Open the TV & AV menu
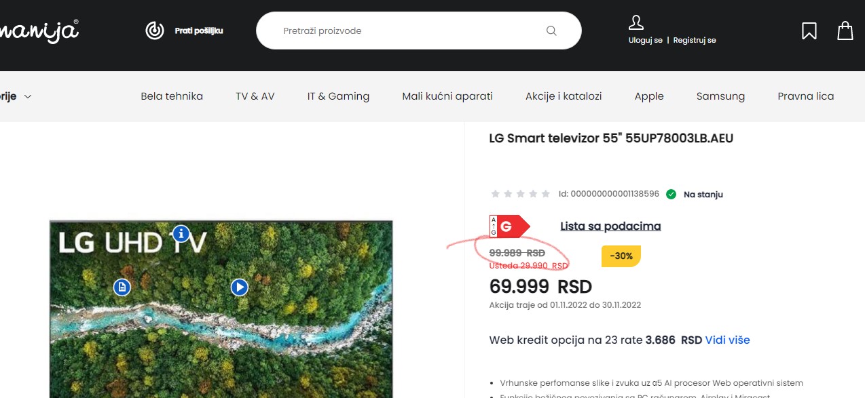The width and height of the screenshot is (865, 398). (255, 96)
